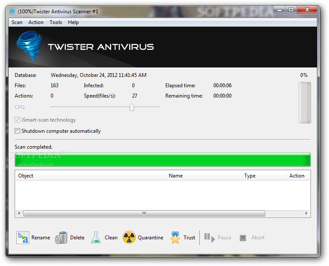
Task: Open the Scan menu
Action: click(x=17, y=22)
